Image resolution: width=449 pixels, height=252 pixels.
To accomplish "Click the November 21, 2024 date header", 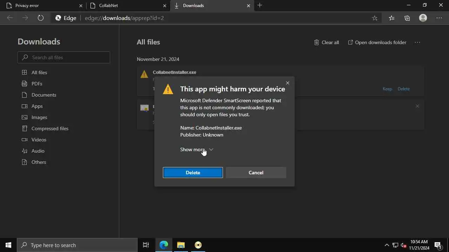I will point(158,59).
